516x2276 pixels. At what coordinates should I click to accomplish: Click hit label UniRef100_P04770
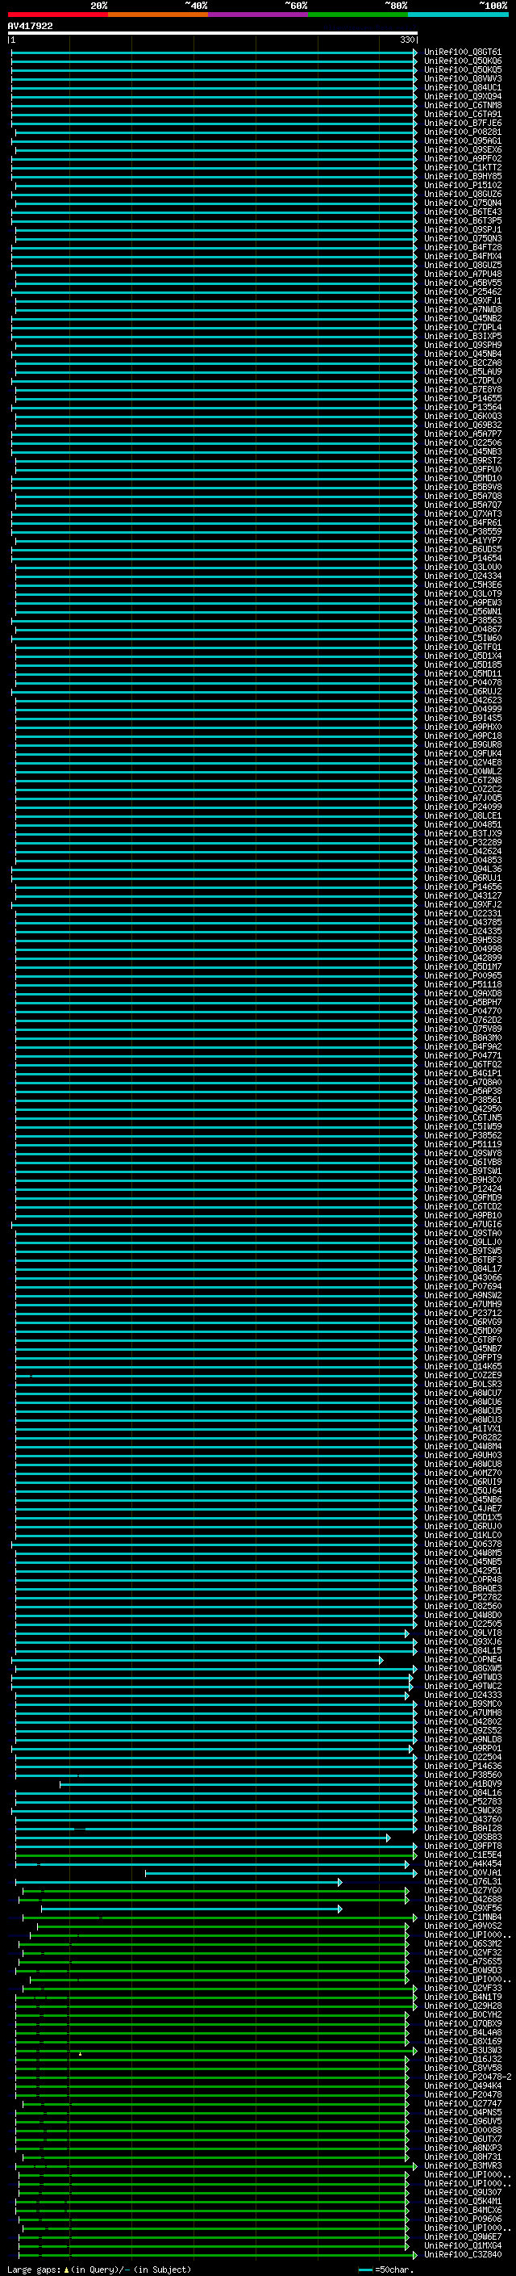click(x=462, y=1011)
